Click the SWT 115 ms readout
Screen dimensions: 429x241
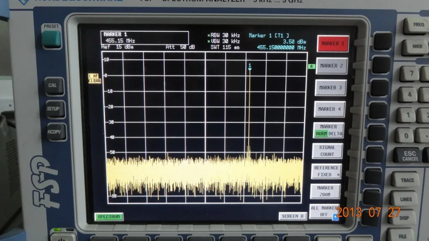click(x=225, y=47)
